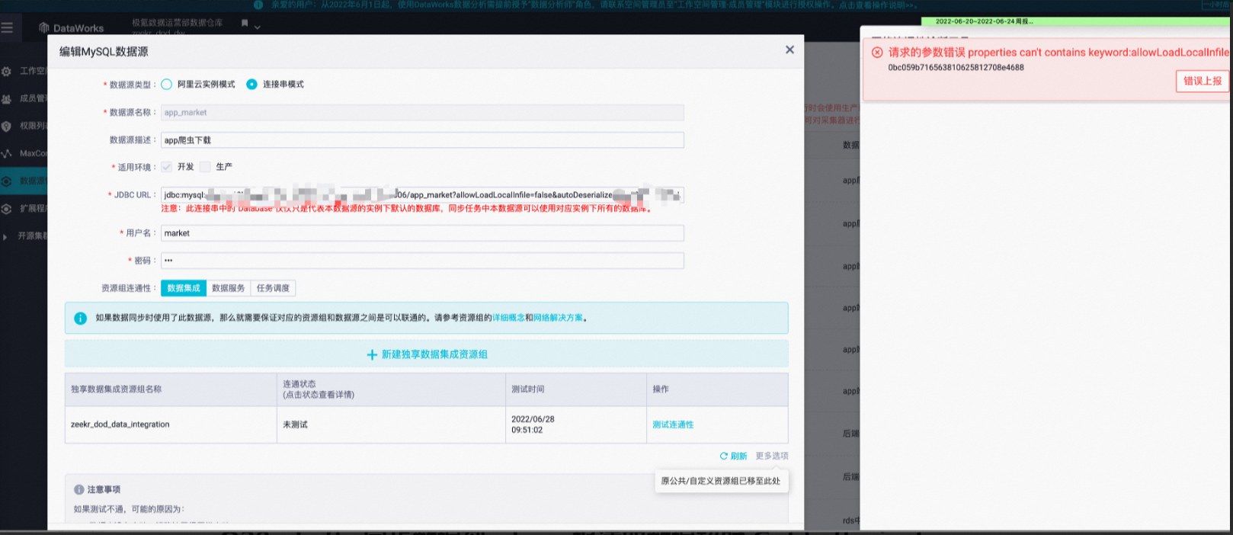Open the 详细概念 link

coord(508,318)
